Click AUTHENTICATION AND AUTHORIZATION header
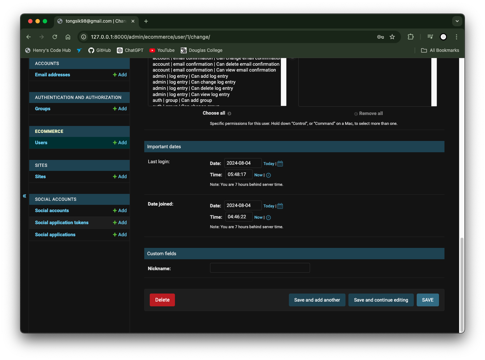The image size is (485, 360). [x=80, y=97]
